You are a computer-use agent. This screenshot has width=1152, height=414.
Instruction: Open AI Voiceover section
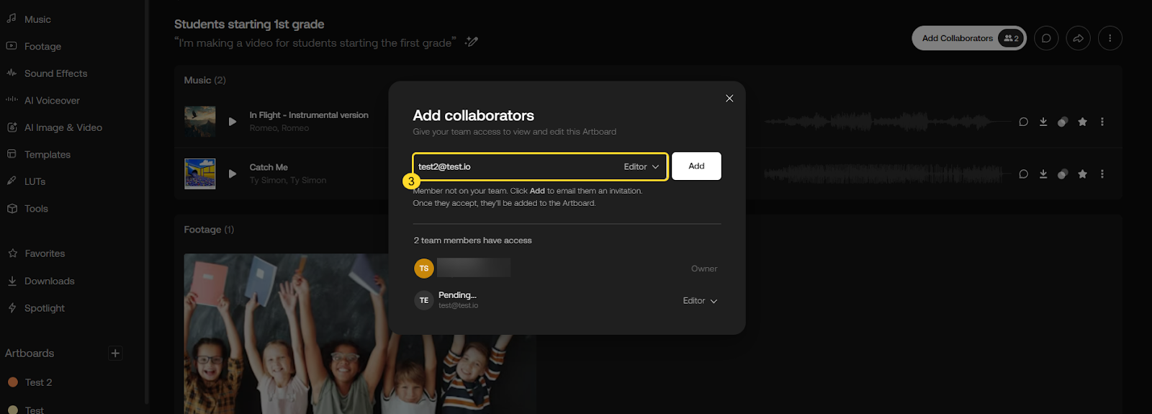coord(52,101)
